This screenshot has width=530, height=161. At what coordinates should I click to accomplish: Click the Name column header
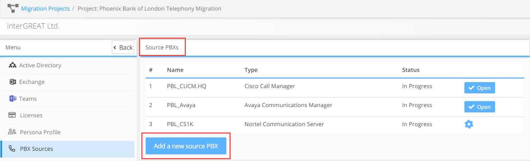pos(175,70)
